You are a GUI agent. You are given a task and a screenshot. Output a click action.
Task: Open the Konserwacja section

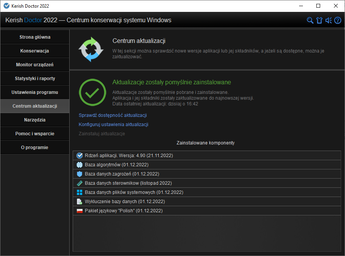(35, 51)
